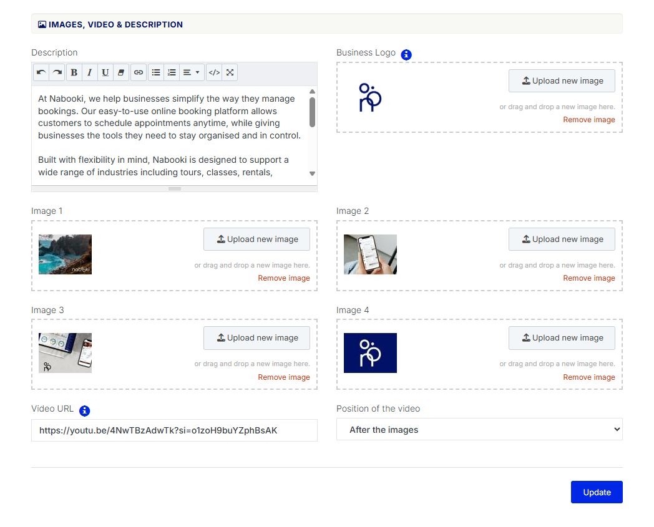Apply bulleted list formatting
Viewport: 654px width, 527px height.
pos(156,72)
